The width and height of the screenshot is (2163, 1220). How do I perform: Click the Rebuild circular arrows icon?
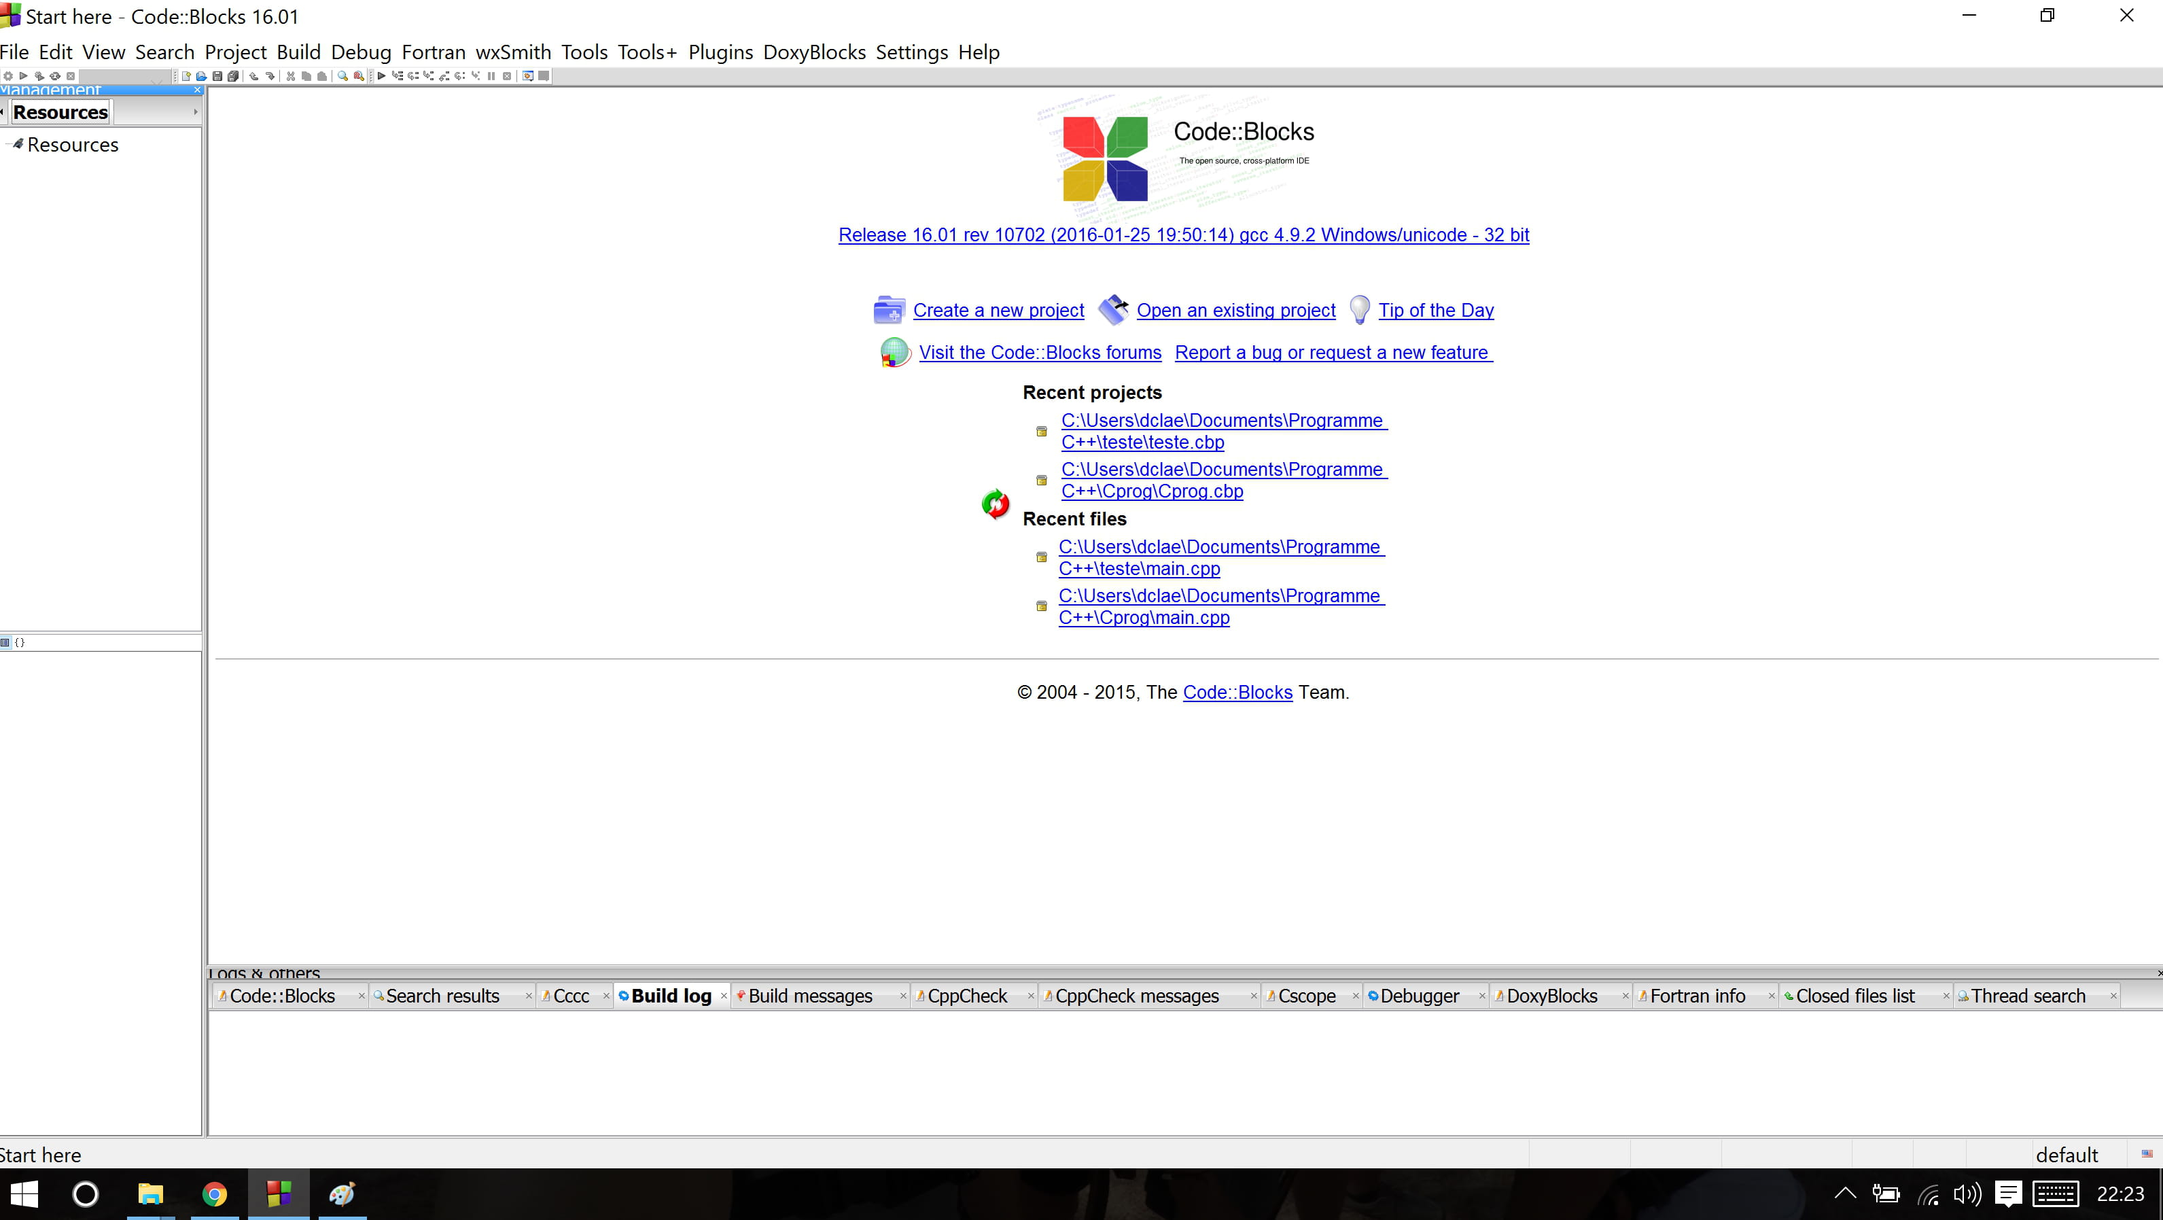[56, 76]
